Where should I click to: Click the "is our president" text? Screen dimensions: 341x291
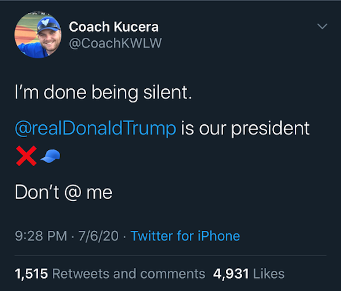click(245, 129)
